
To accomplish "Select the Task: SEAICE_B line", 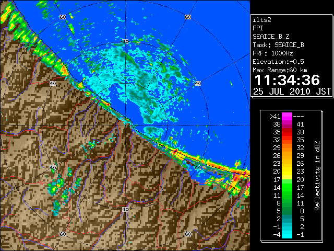I will click(278, 45).
